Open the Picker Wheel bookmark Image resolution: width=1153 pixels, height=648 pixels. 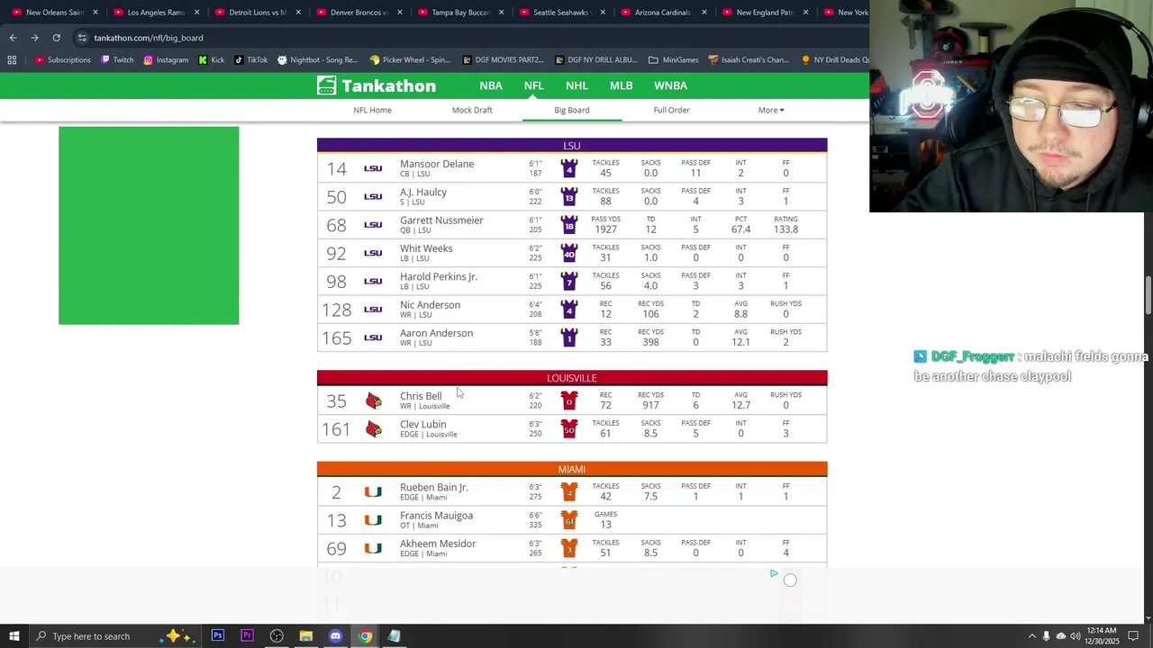[409, 60]
